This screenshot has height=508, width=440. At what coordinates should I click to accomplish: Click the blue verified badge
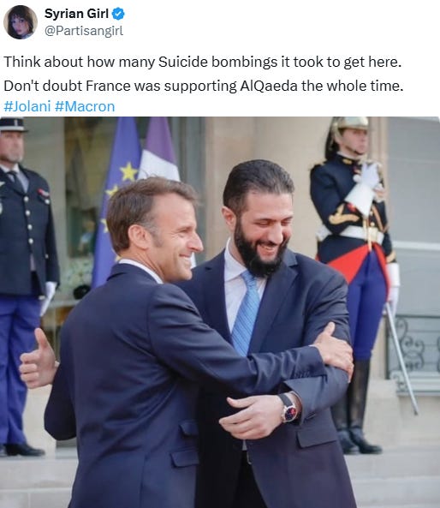pyautogui.click(x=118, y=14)
